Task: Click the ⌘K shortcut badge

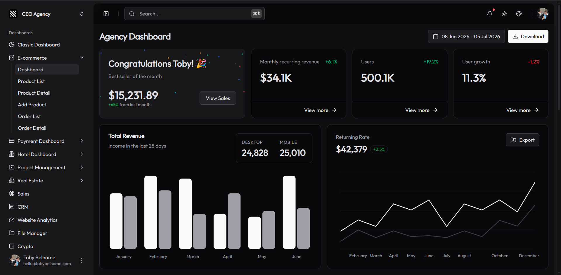Action: coord(257,13)
